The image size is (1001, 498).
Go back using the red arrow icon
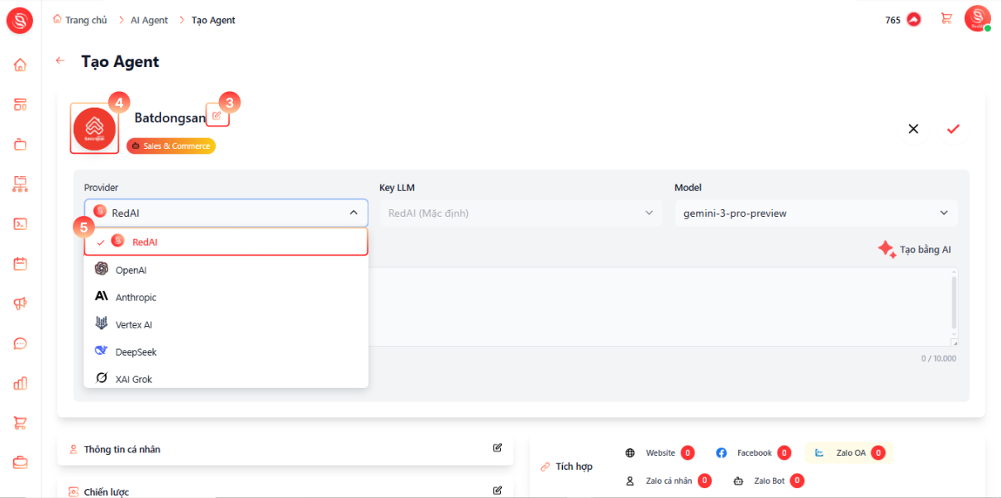(60, 60)
